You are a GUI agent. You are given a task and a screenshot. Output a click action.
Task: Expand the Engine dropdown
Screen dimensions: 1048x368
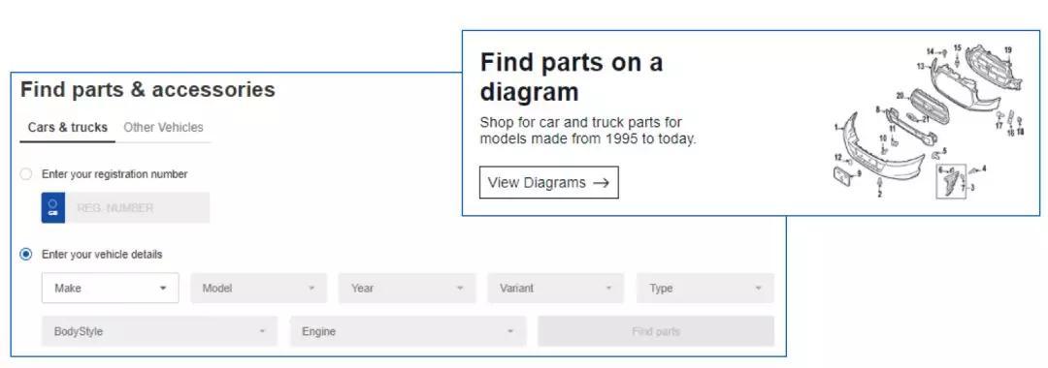408,331
